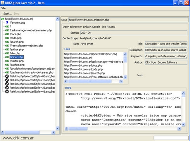Select /daphne.php in the tree
The width and height of the screenshot is (190, 141).
coord(17,65)
